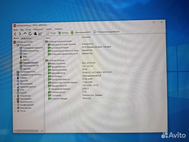The width and height of the screenshot is (189, 142).
Task: Expand the Операционная система node
Action: click(x=15, y=75)
